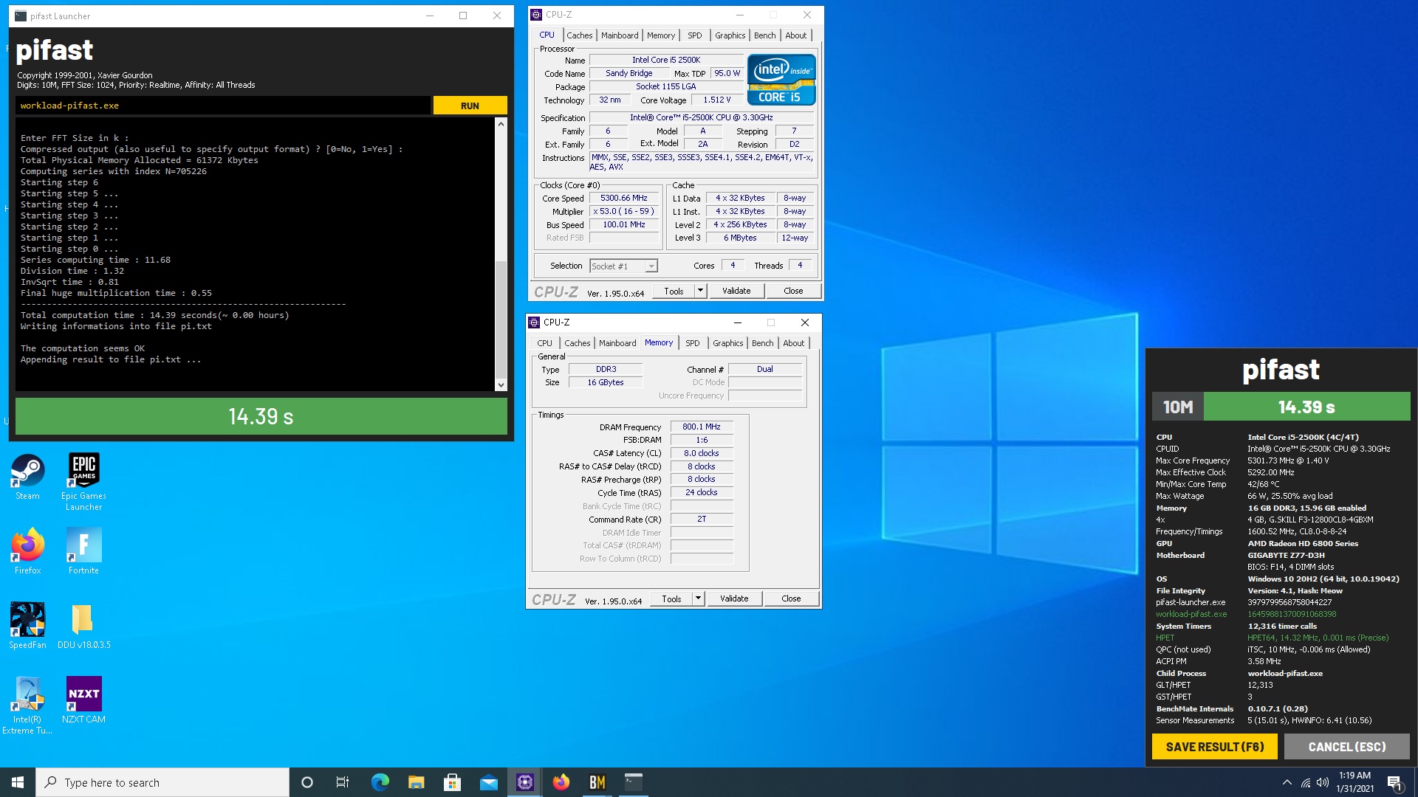Open About tab in lower CPU-Z window
The height and width of the screenshot is (797, 1418).
tap(794, 343)
